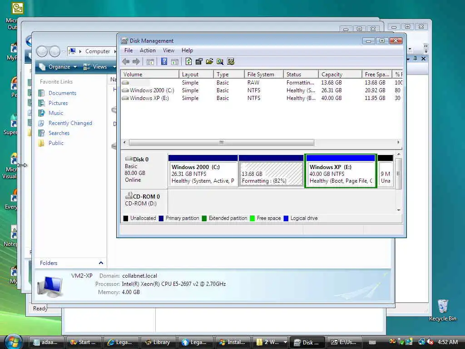Open Music link in Favorite Links
The height and width of the screenshot is (349, 465).
pos(56,113)
